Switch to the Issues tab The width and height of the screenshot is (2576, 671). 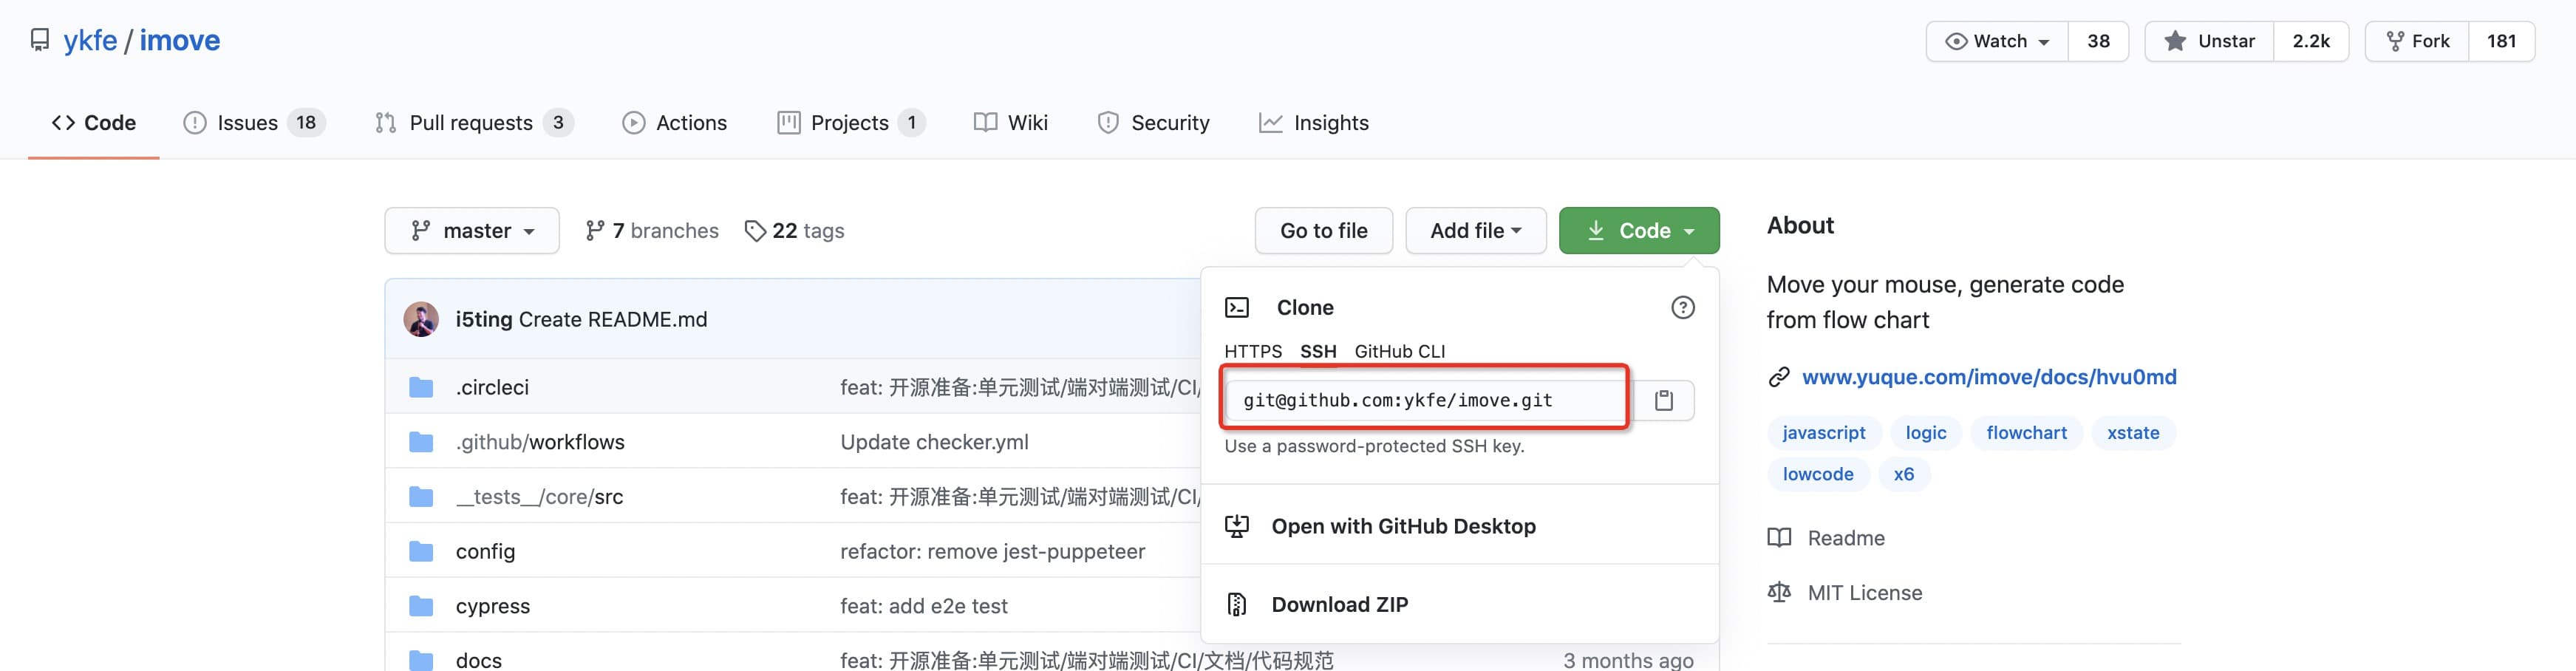[247, 123]
